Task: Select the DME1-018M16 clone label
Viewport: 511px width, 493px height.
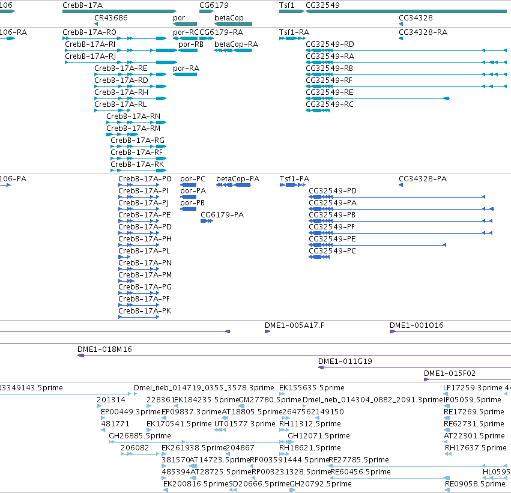Action: coord(104,349)
